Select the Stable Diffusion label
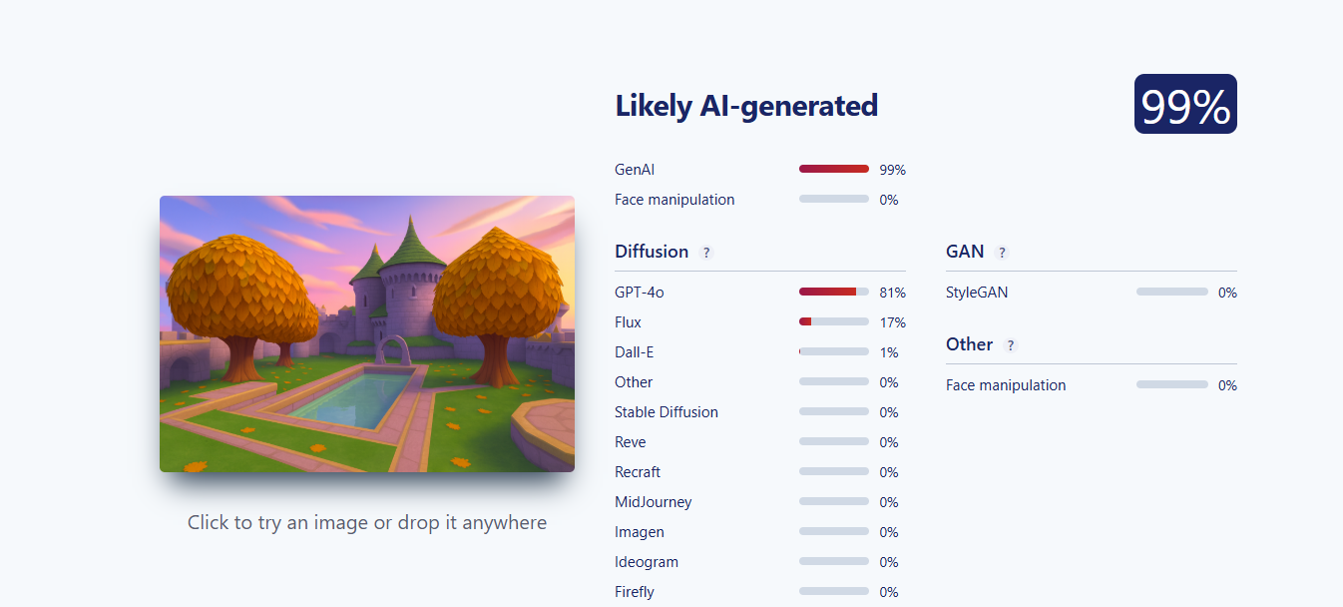This screenshot has width=1343, height=607. [667, 412]
